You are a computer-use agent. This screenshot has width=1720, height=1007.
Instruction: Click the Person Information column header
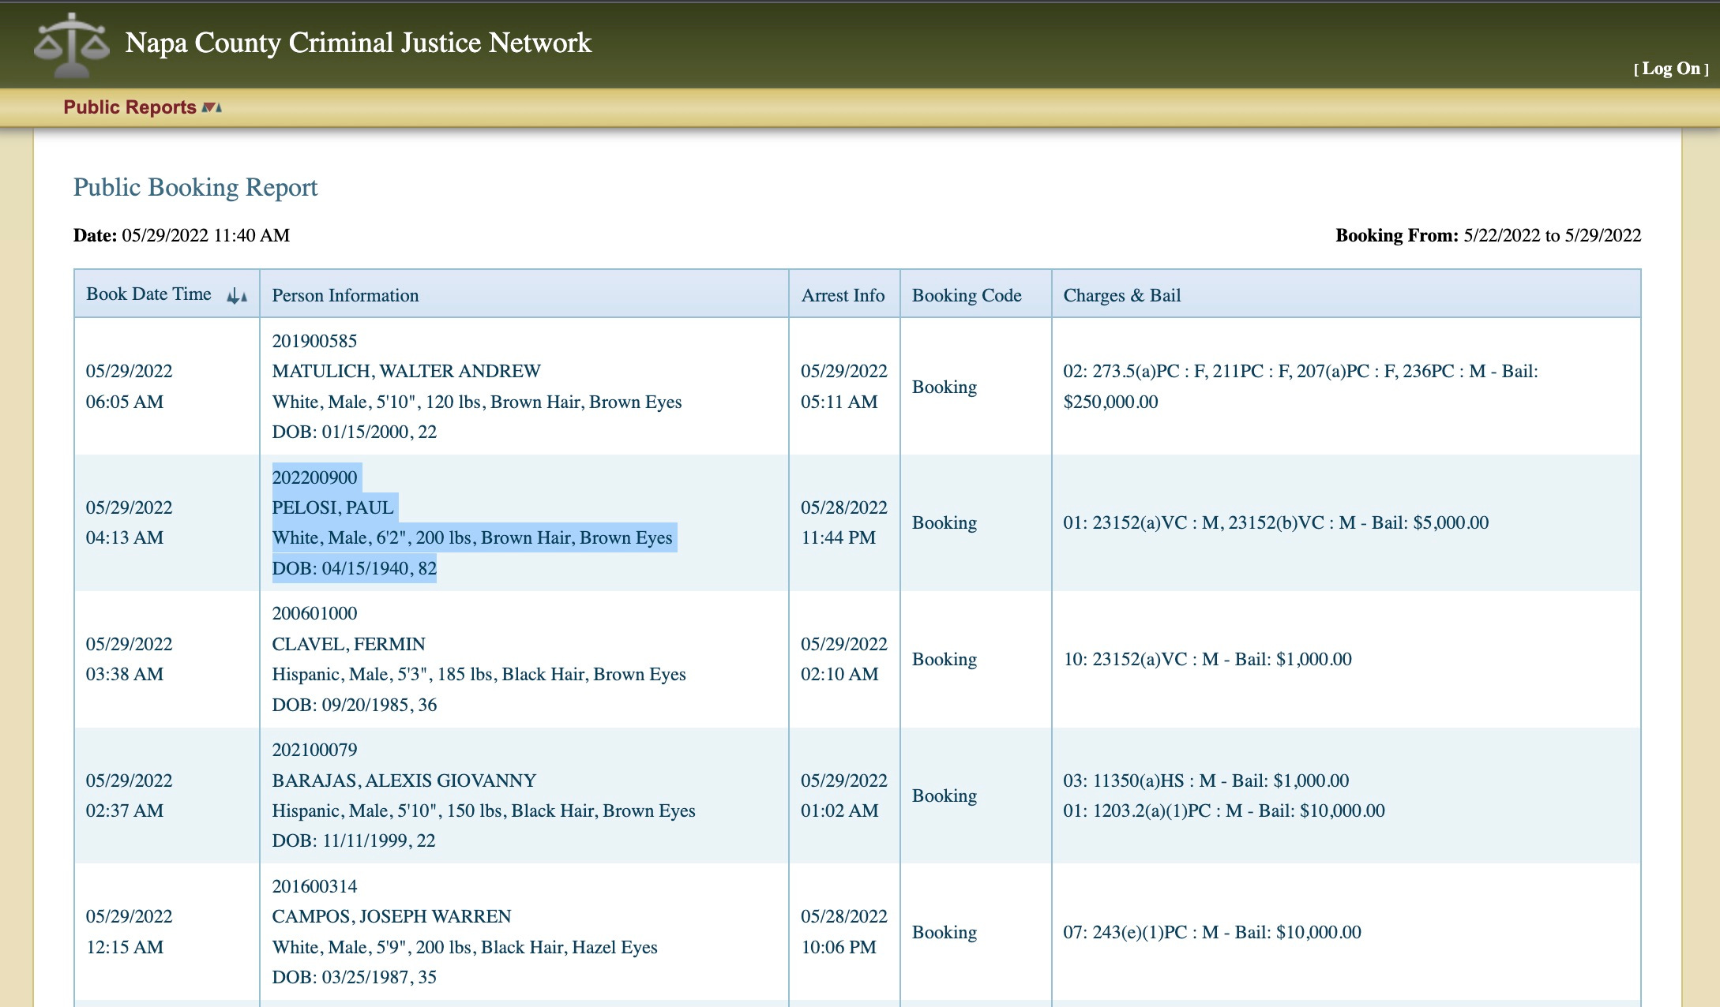tap(345, 295)
